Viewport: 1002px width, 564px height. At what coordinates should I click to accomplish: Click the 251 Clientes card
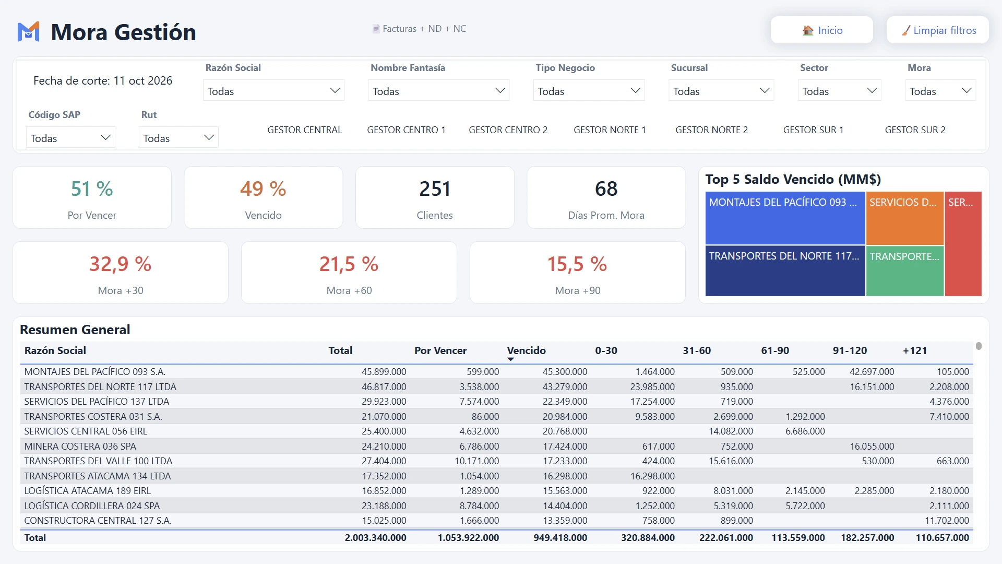coord(435,197)
